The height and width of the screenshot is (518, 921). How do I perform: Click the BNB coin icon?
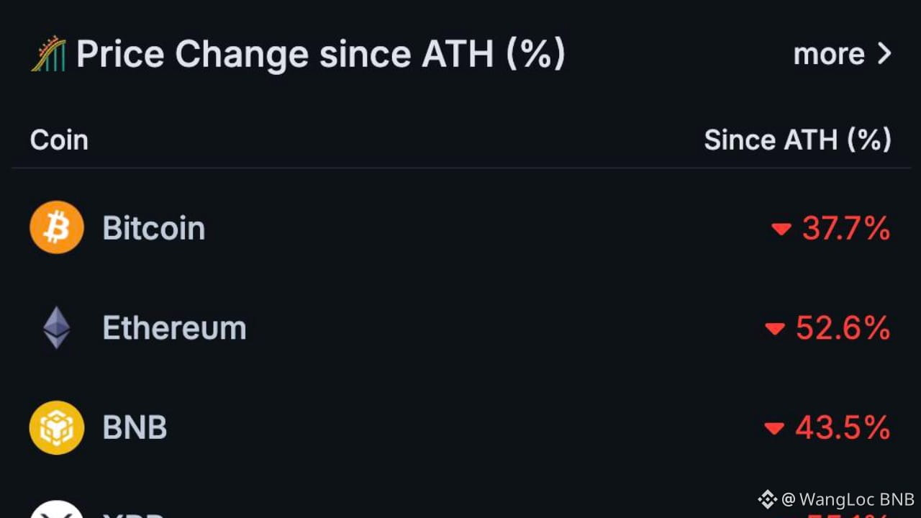pyautogui.click(x=57, y=428)
